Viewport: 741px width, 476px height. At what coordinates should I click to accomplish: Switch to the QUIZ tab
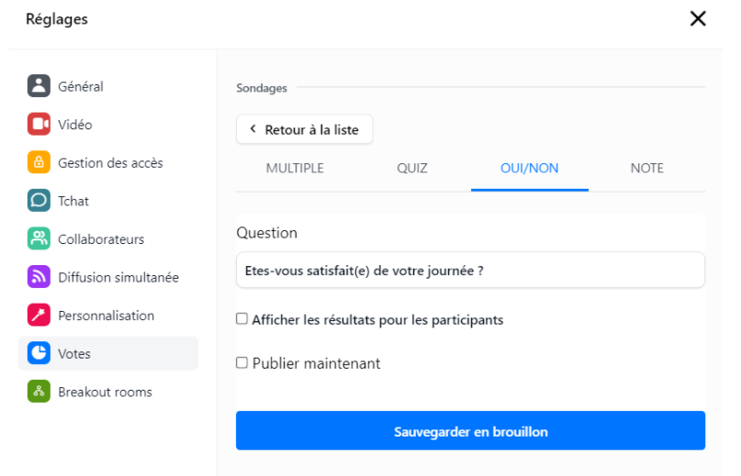412,169
